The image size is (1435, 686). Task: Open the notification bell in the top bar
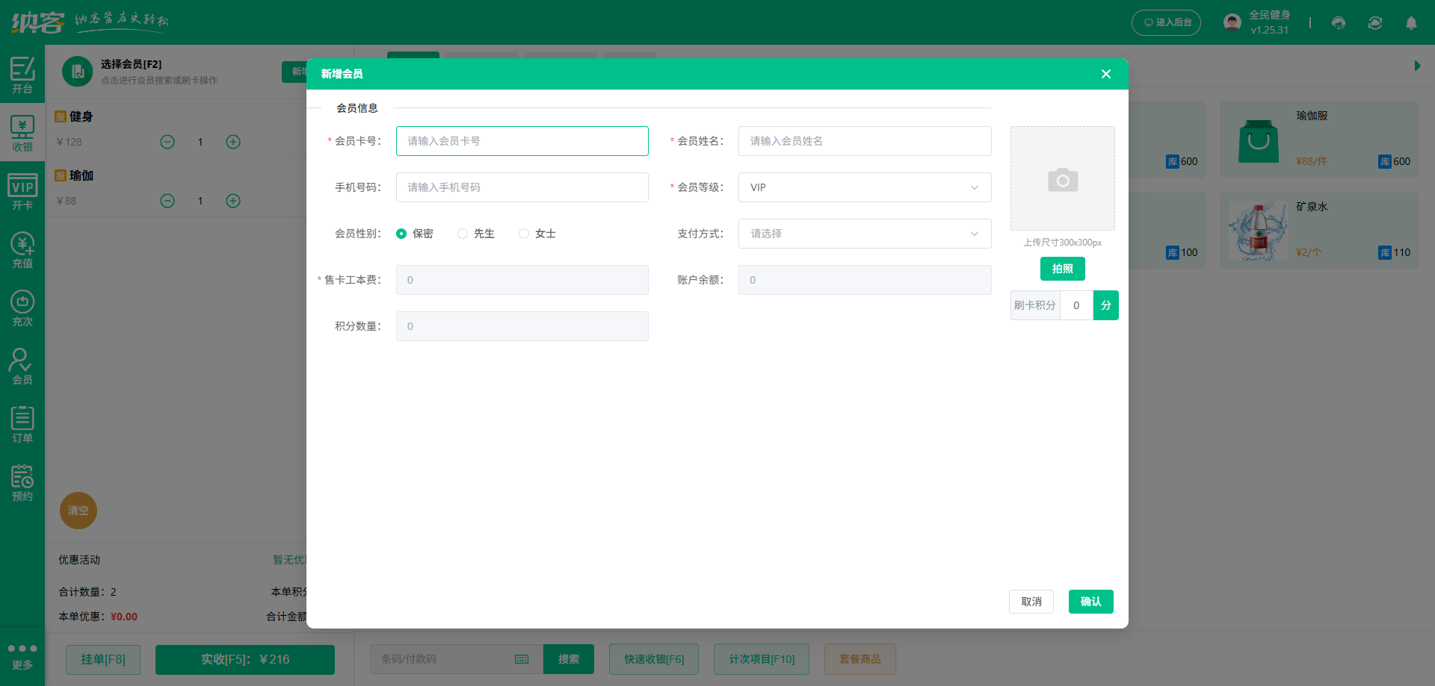click(x=1412, y=23)
